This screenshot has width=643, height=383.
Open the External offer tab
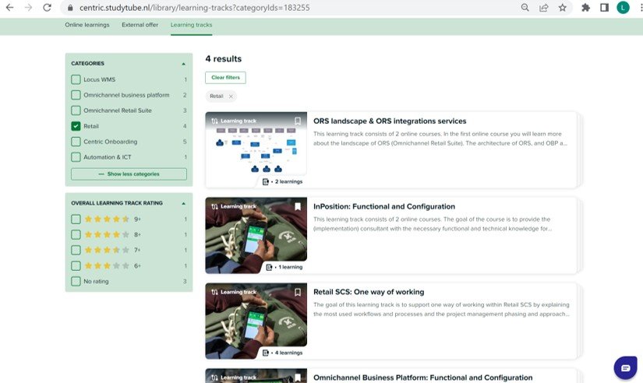coord(140,25)
